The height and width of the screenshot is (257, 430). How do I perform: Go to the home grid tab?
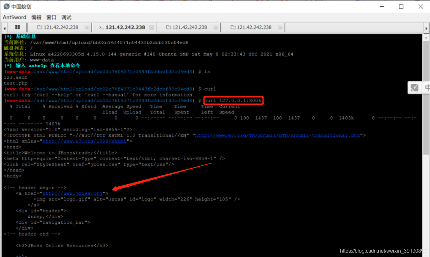[18, 27]
